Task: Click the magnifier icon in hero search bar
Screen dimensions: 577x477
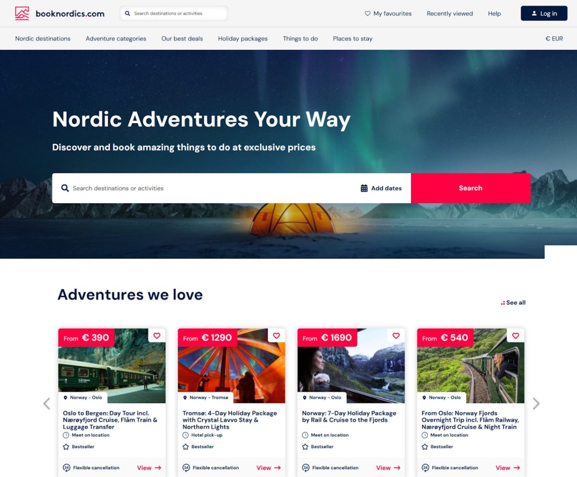Action: [65, 188]
